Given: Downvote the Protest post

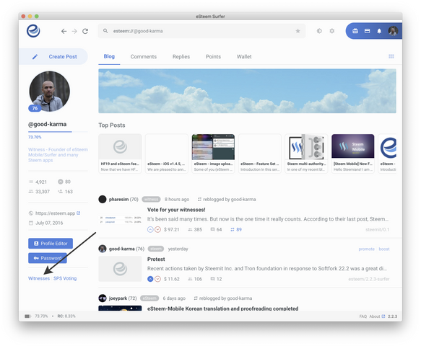Looking at the screenshot, I should 158,279.
